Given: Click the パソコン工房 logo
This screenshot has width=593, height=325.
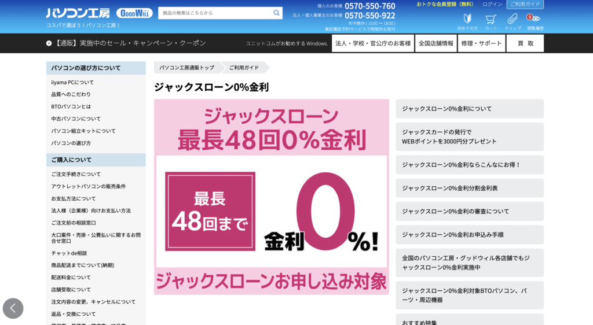Looking at the screenshot, I should click(78, 13).
